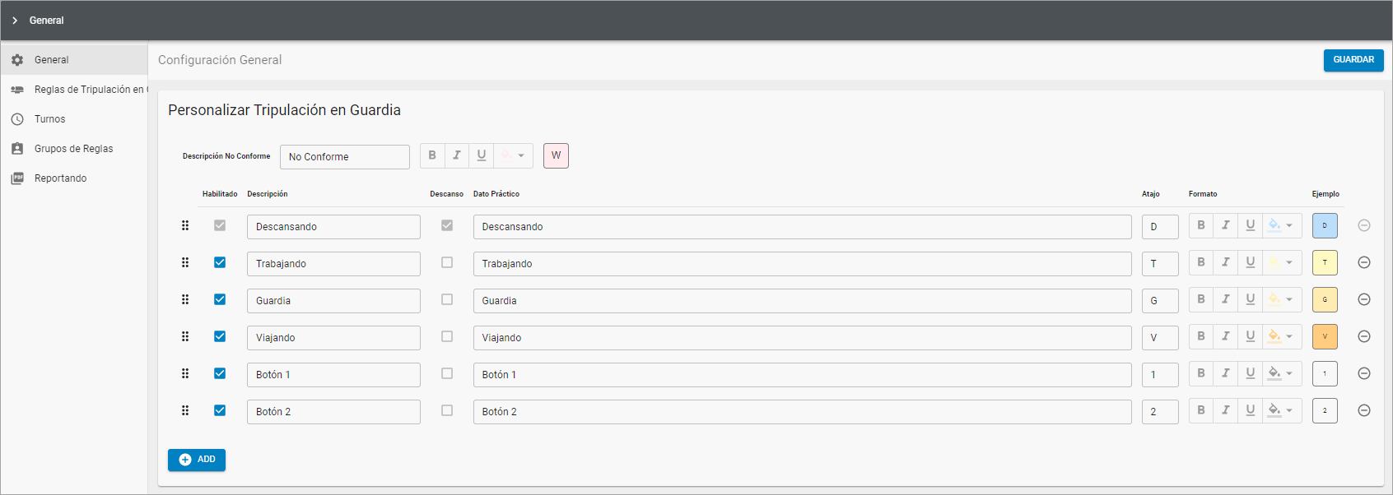1393x495 pixels.
Task: Grab the drag handle of Guardia row
Action: (x=185, y=299)
